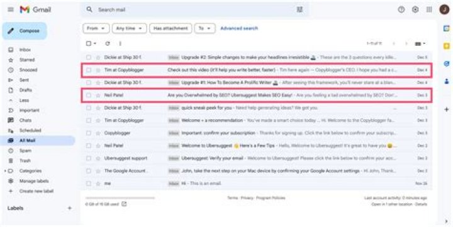Check the 'Check out this video' email checkbox

pyautogui.click(x=89, y=70)
